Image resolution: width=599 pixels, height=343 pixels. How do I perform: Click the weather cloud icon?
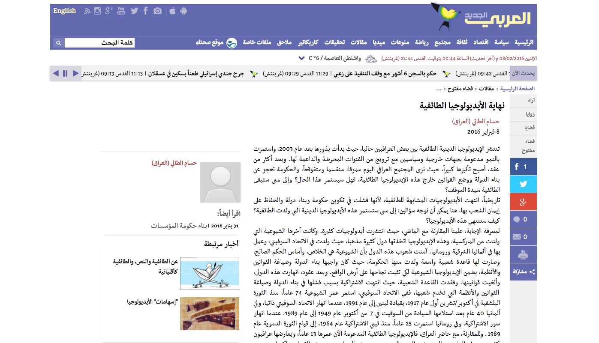[371, 58]
